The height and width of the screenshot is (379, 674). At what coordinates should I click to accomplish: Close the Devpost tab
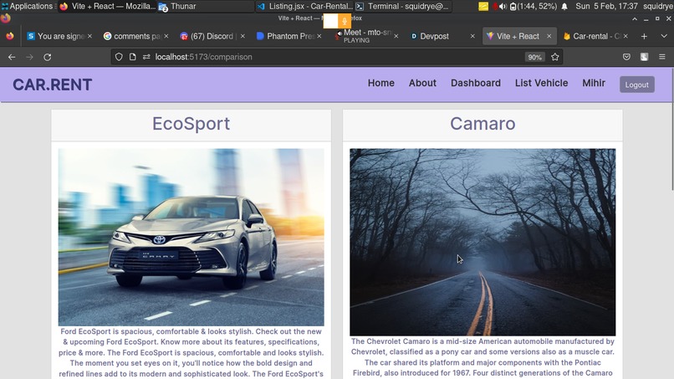click(x=472, y=36)
